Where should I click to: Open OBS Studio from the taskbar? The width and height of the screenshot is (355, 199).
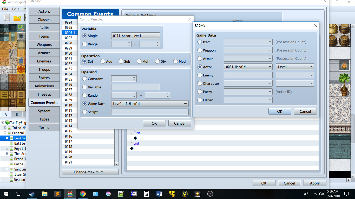coord(210,194)
